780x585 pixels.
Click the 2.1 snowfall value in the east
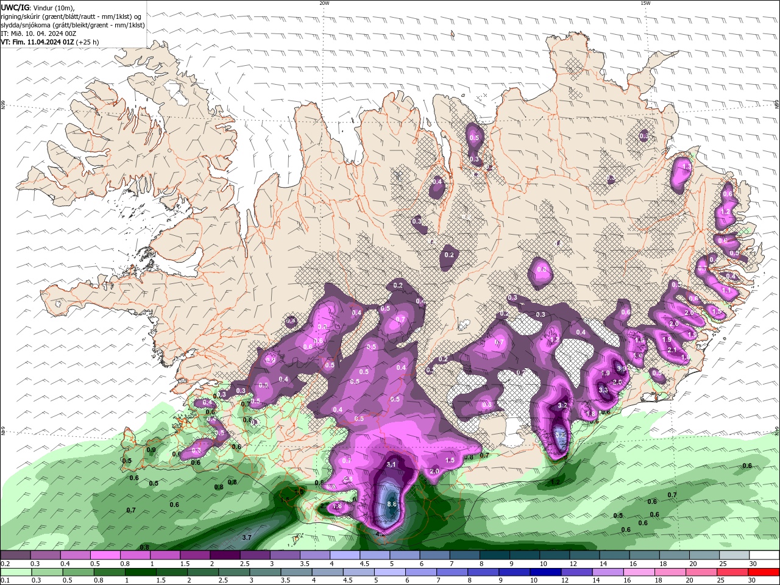click(x=672, y=350)
